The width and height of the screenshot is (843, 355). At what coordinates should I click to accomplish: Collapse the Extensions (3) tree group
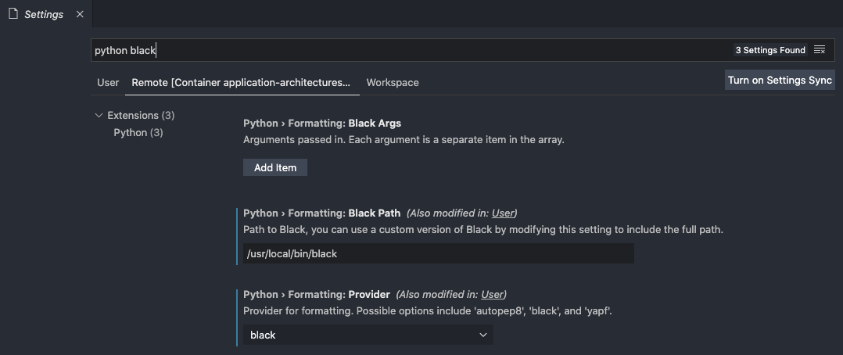pos(99,115)
